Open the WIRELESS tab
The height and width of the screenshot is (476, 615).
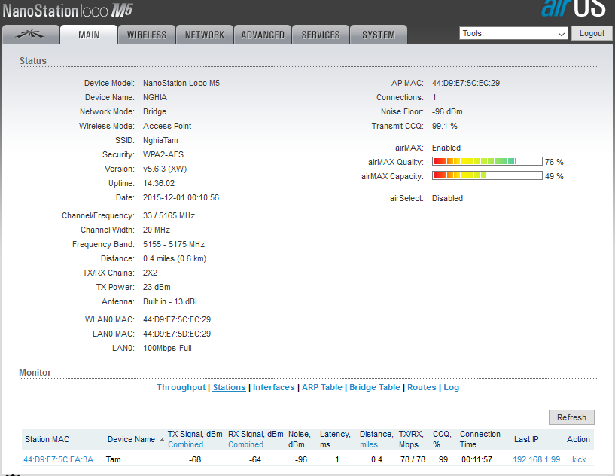click(147, 35)
